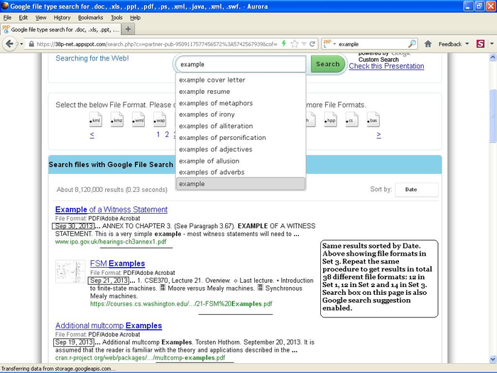Screen dimensions: 497x373
Task: Click the www.ipo.gov.uk/hearings-ch3annex1.pdf URL text
Action: click(111, 242)
